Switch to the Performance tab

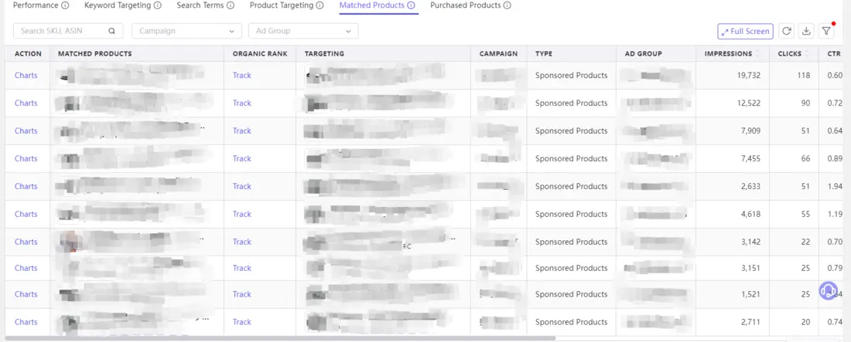click(36, 5)
